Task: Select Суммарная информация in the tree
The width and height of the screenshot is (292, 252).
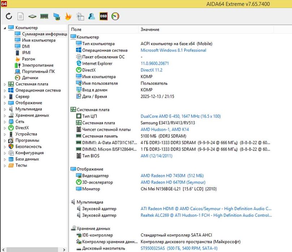Action: [44, 34]
